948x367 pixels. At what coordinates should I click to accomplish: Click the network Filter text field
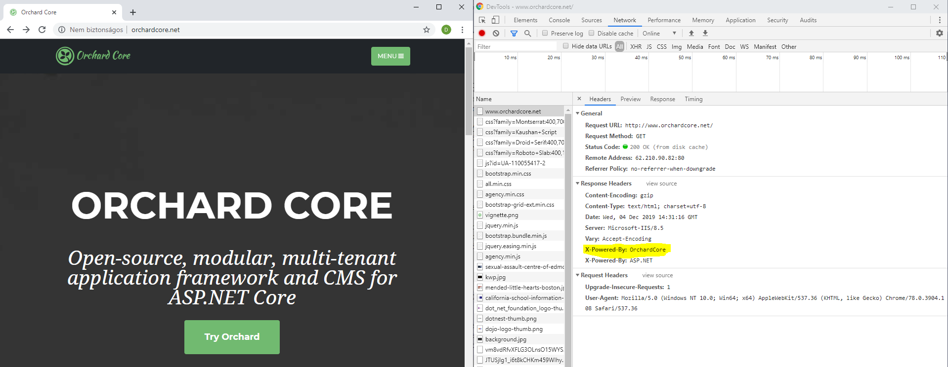pos(516,46)
